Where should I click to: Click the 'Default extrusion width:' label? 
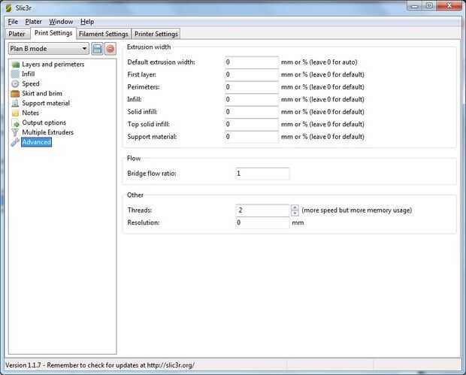161,62
